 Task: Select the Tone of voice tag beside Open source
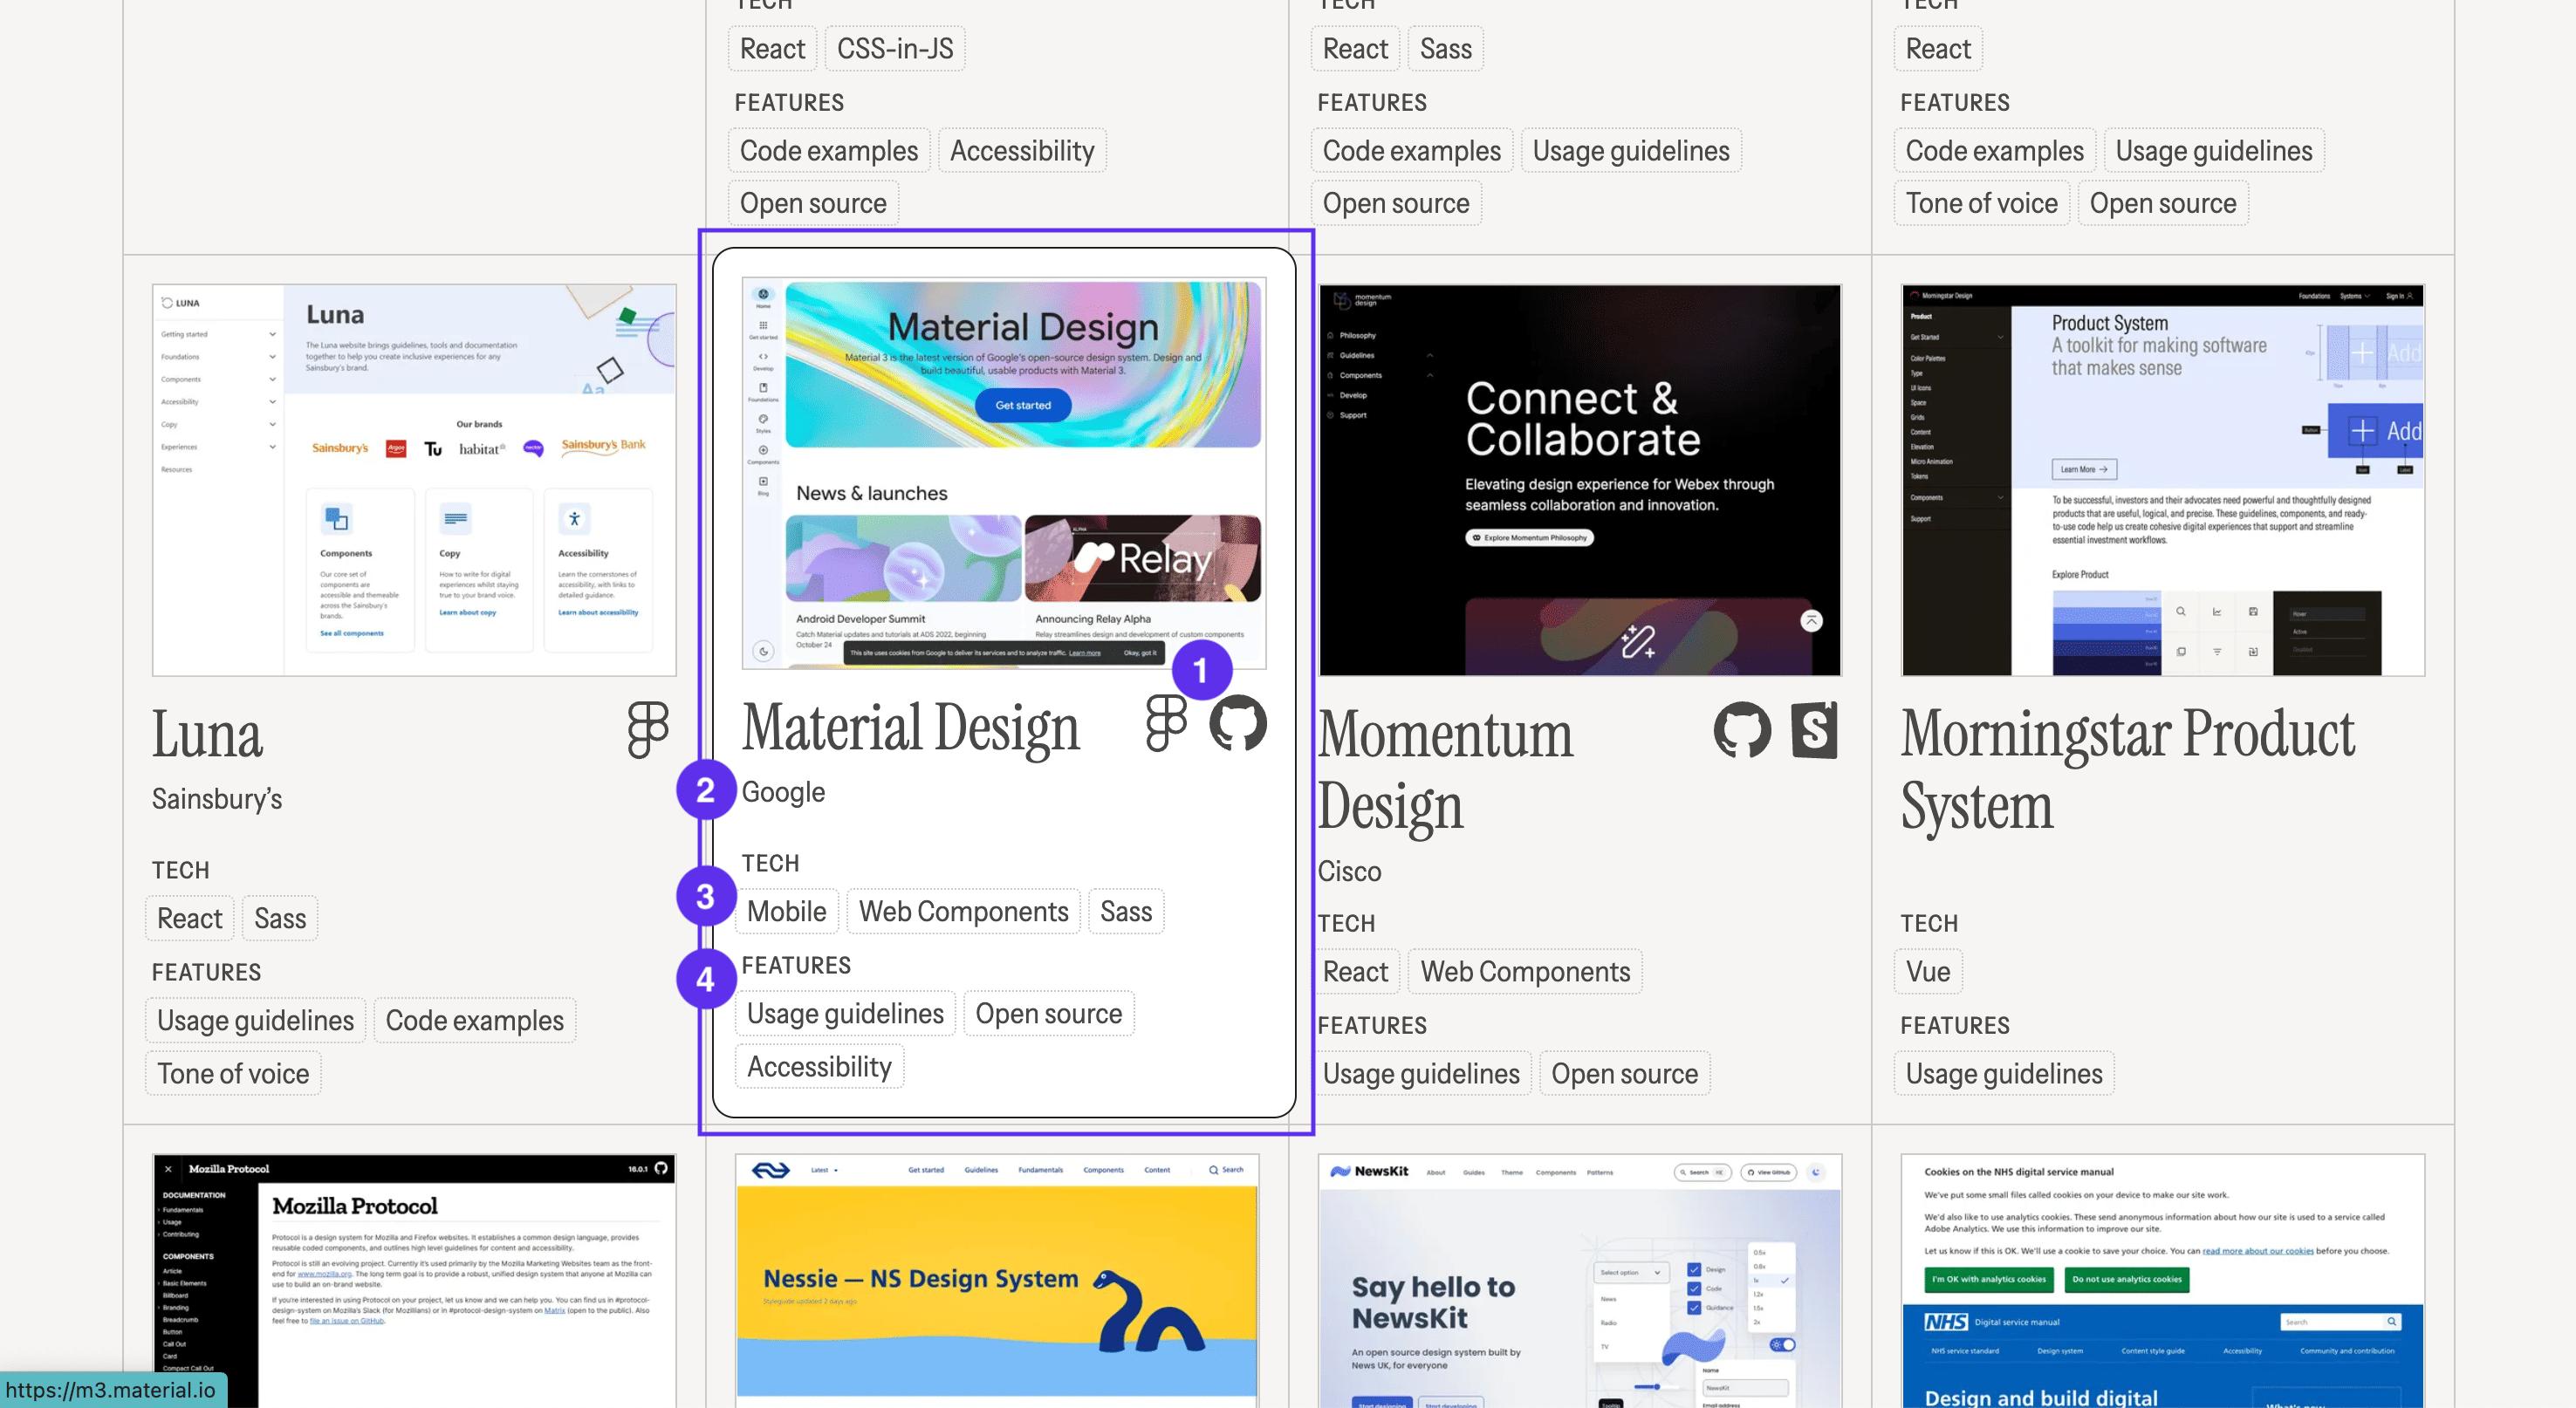(1981, 203)
